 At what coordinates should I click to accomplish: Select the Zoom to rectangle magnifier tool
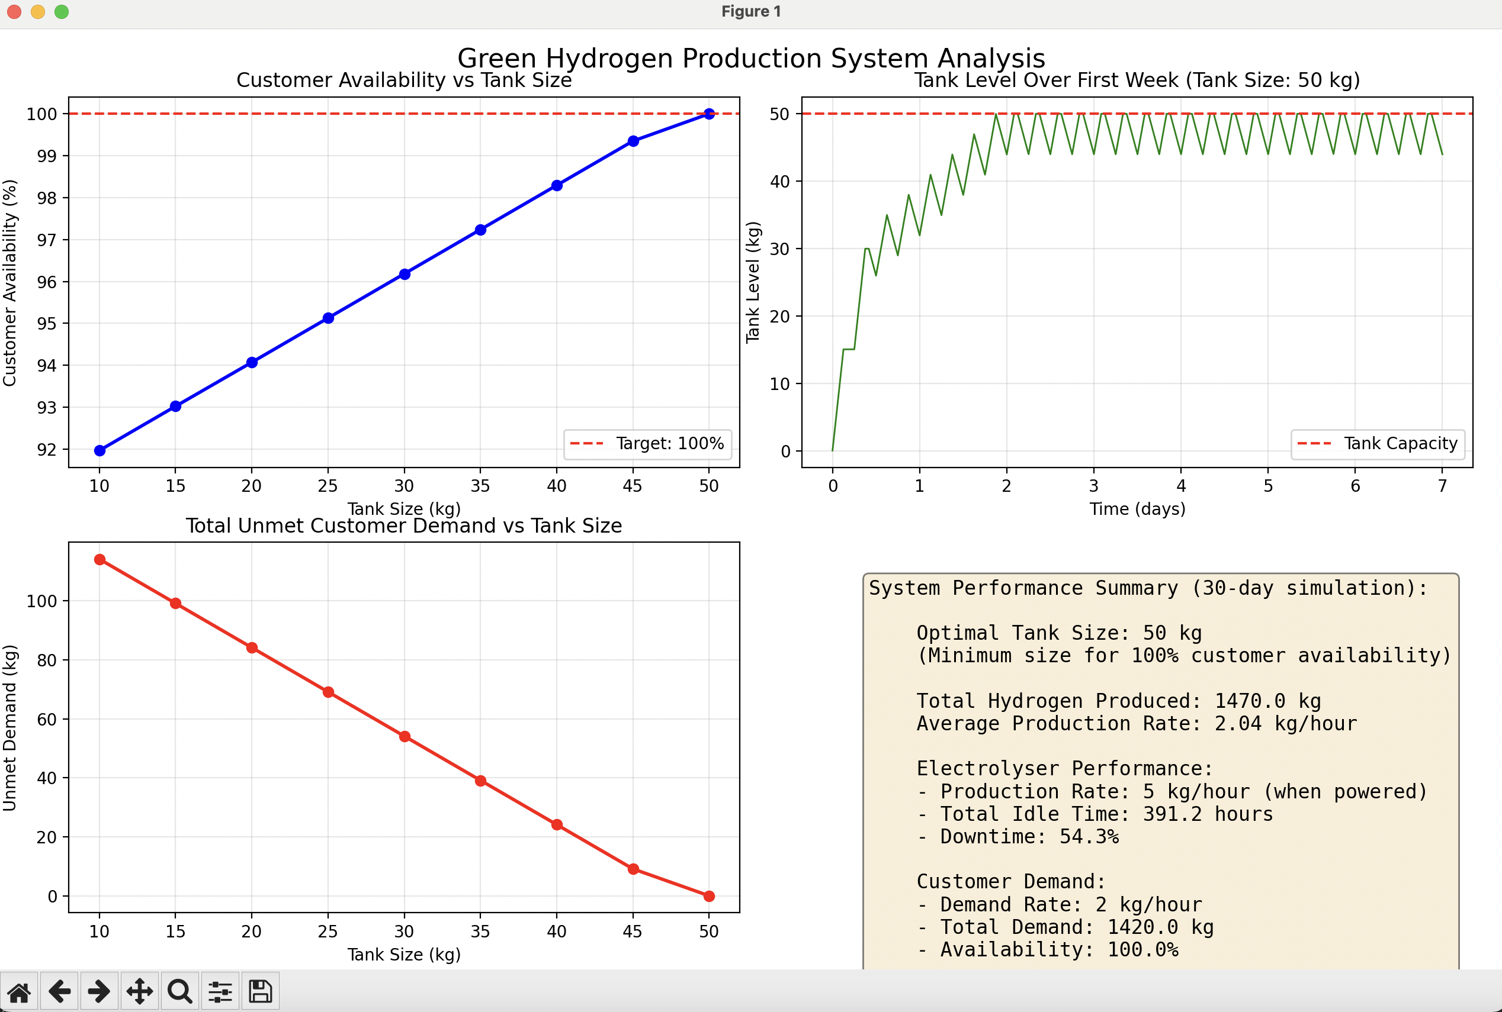(x=179, y=991)
